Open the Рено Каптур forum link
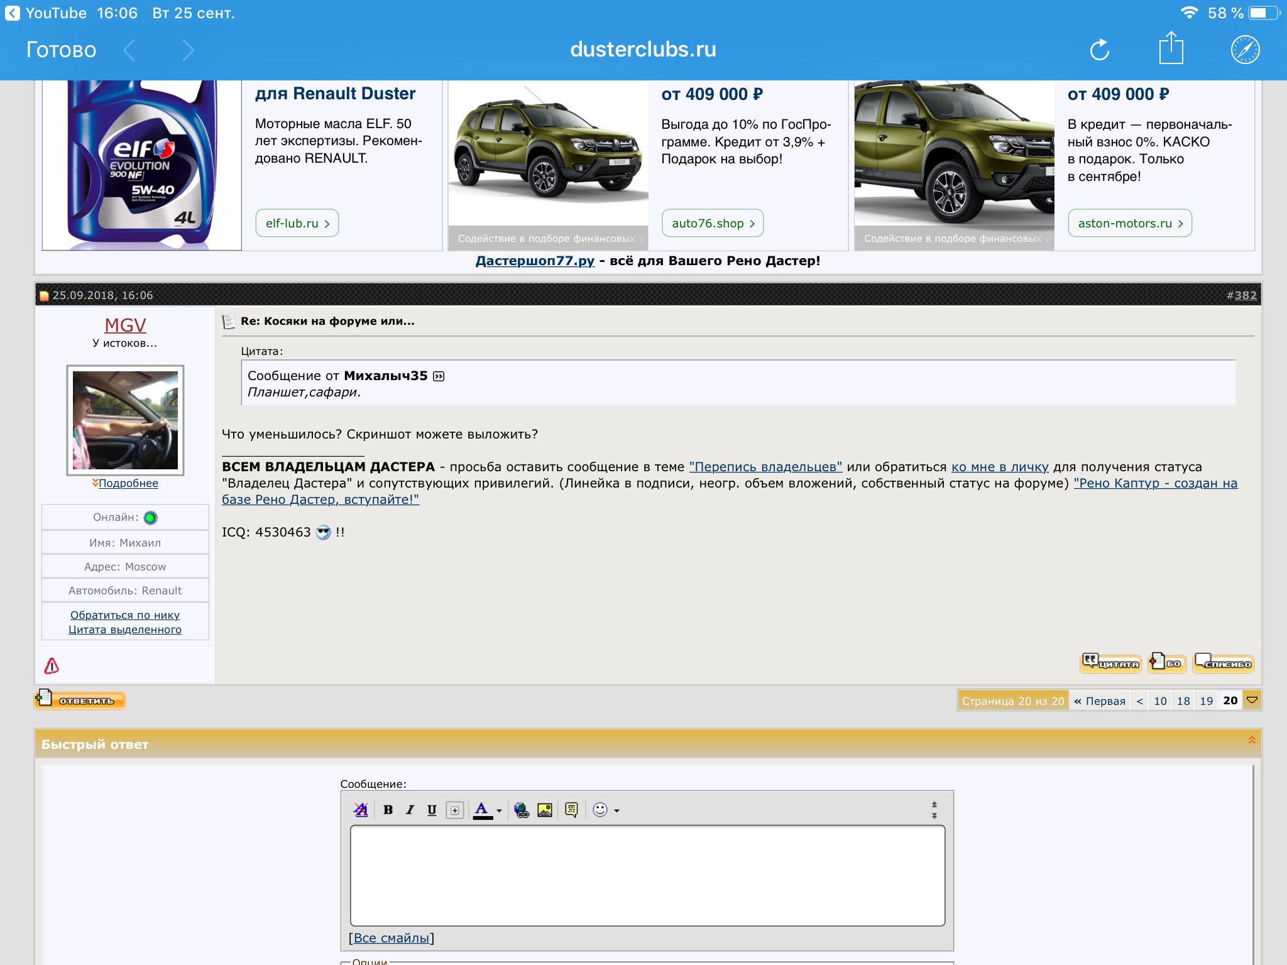 (730, 491)
